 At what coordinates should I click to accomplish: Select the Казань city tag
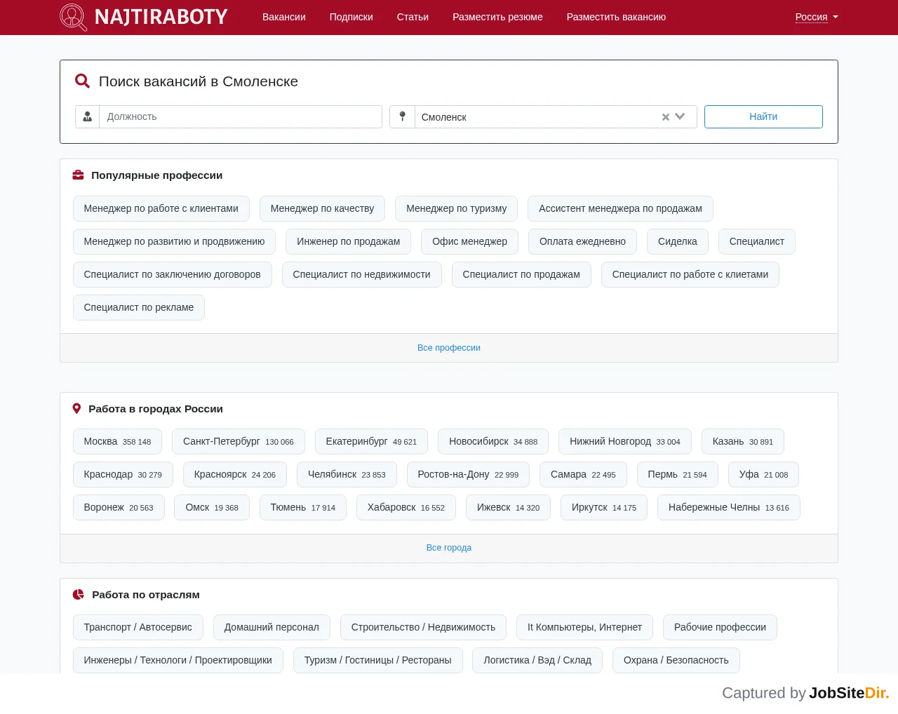pos(743,441)
